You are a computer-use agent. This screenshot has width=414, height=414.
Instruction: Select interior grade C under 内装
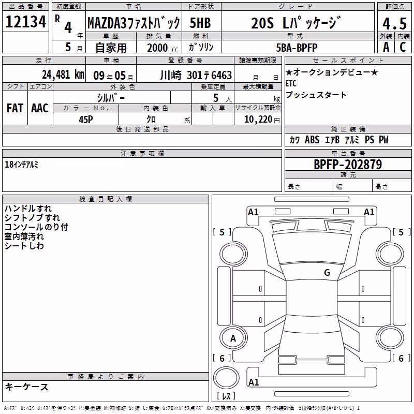(x=403, y=47)
